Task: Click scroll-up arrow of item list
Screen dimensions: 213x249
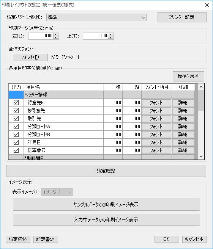Action: [201, 87]
